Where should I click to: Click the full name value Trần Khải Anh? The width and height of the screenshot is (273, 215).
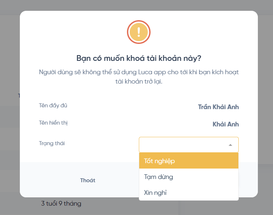tap(218, 107)
